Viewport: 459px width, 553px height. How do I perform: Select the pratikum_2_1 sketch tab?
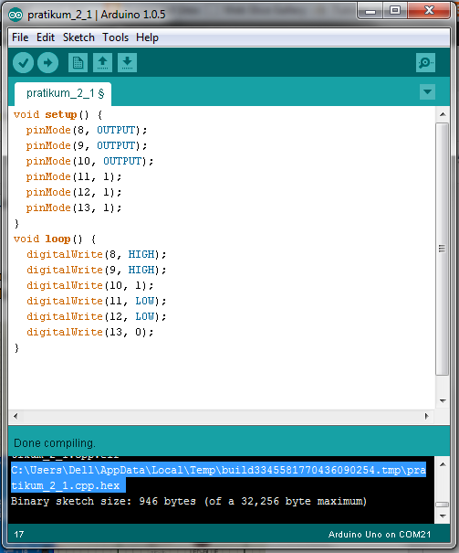(x=63, y=94)
